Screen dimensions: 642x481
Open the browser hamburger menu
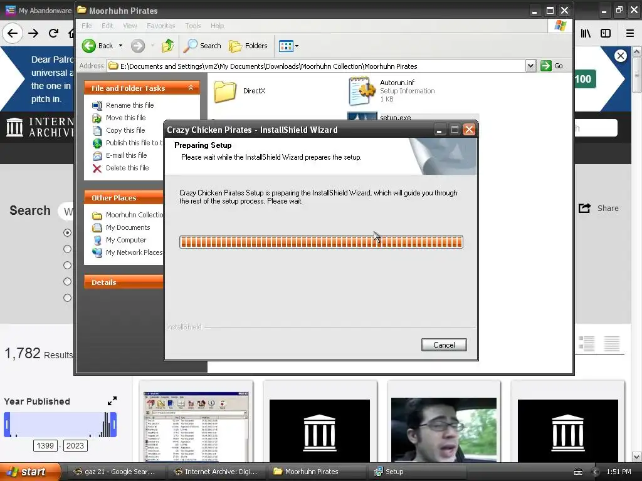point(630,33)
